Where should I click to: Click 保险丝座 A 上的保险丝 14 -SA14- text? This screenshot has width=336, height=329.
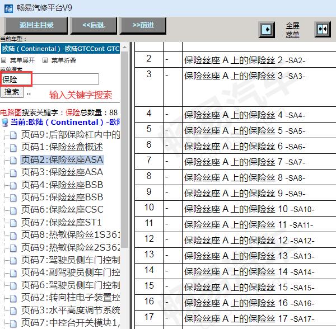pyautogui.click(x=249, y=271)
